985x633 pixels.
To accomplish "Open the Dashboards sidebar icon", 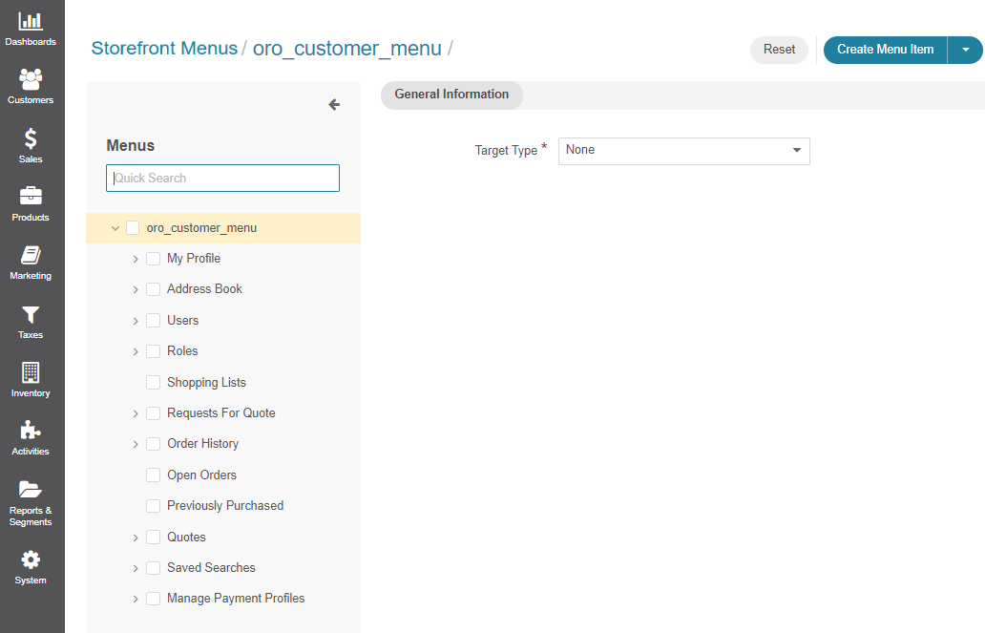I will (x=31, y=21).
